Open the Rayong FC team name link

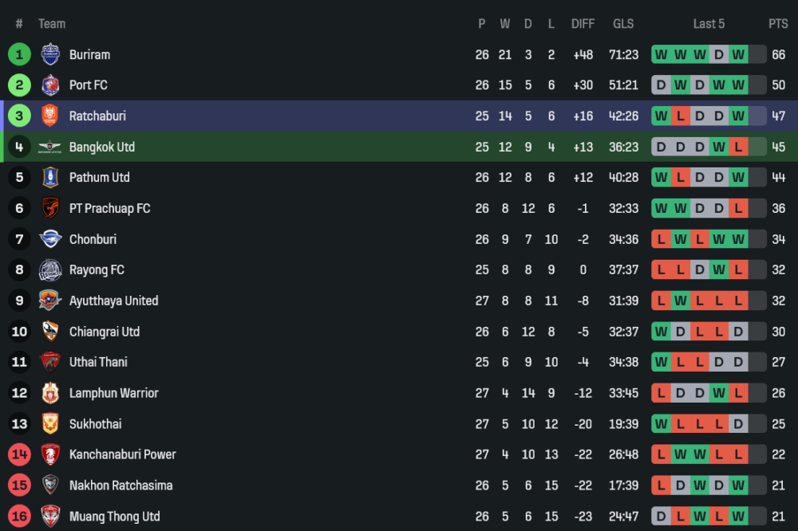(97, 269)
